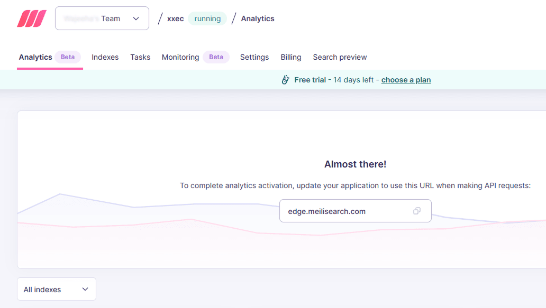
Task: Expand the All indexes dropdown
Action: [56, 289]
